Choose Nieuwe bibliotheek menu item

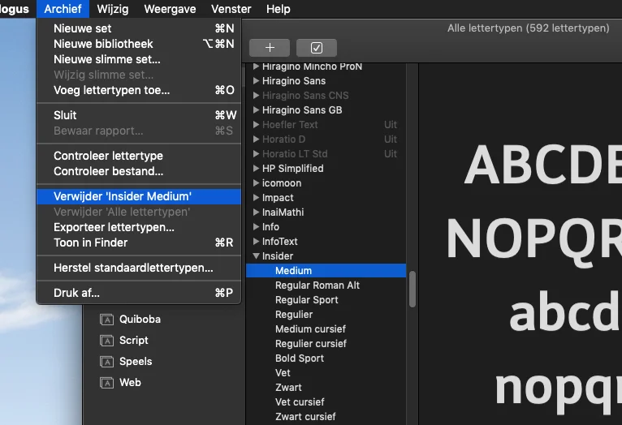[139, 44]
